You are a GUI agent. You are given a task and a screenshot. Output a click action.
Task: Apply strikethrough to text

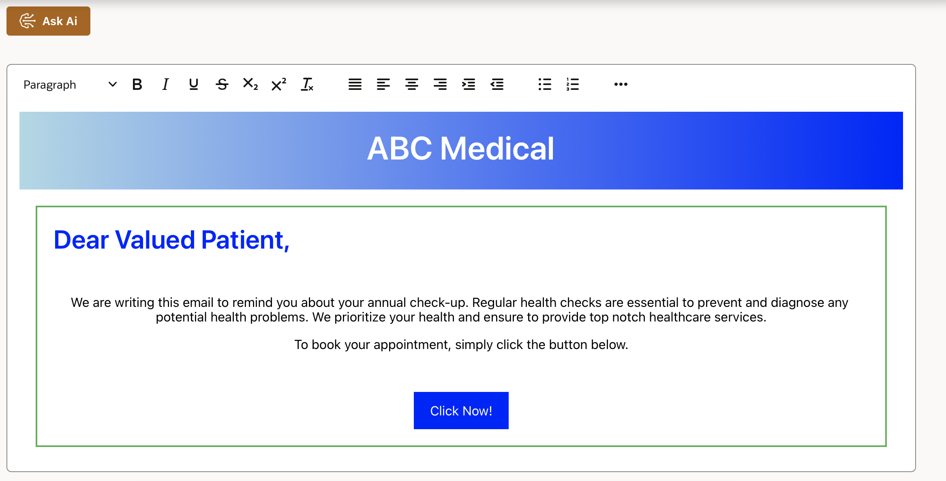point(222,85)
